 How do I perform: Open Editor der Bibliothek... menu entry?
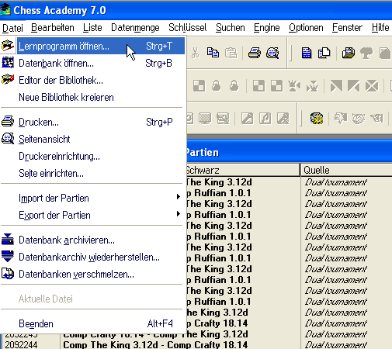click(x=92, y=80)
